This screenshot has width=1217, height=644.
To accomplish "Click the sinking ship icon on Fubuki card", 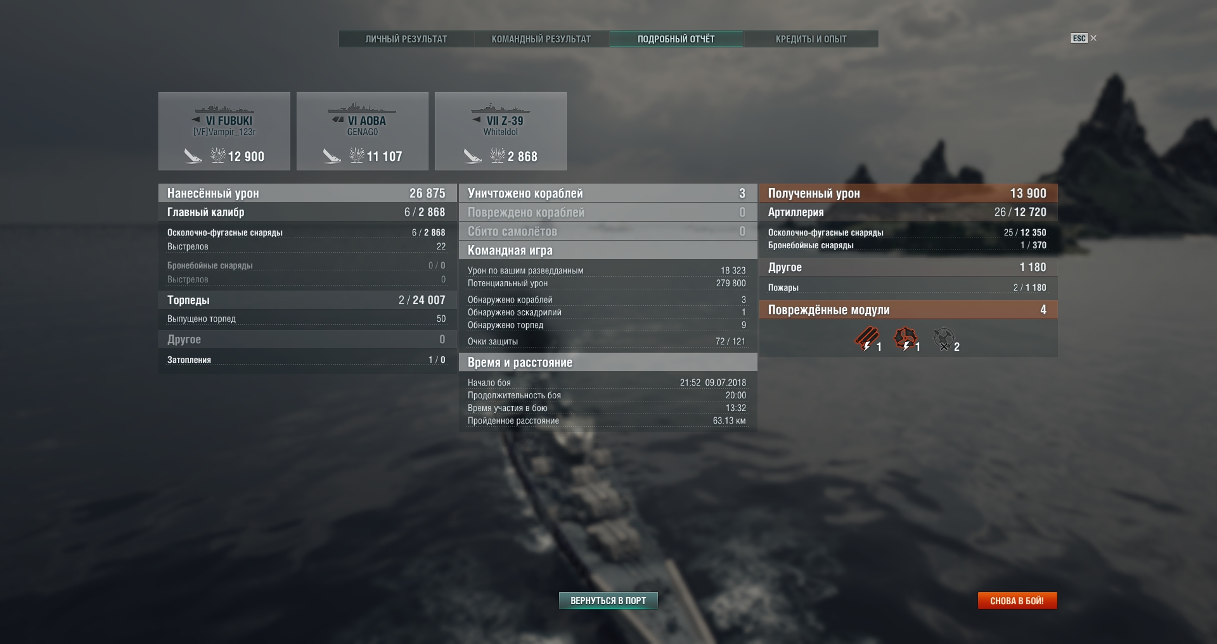I will coord(193,156).
